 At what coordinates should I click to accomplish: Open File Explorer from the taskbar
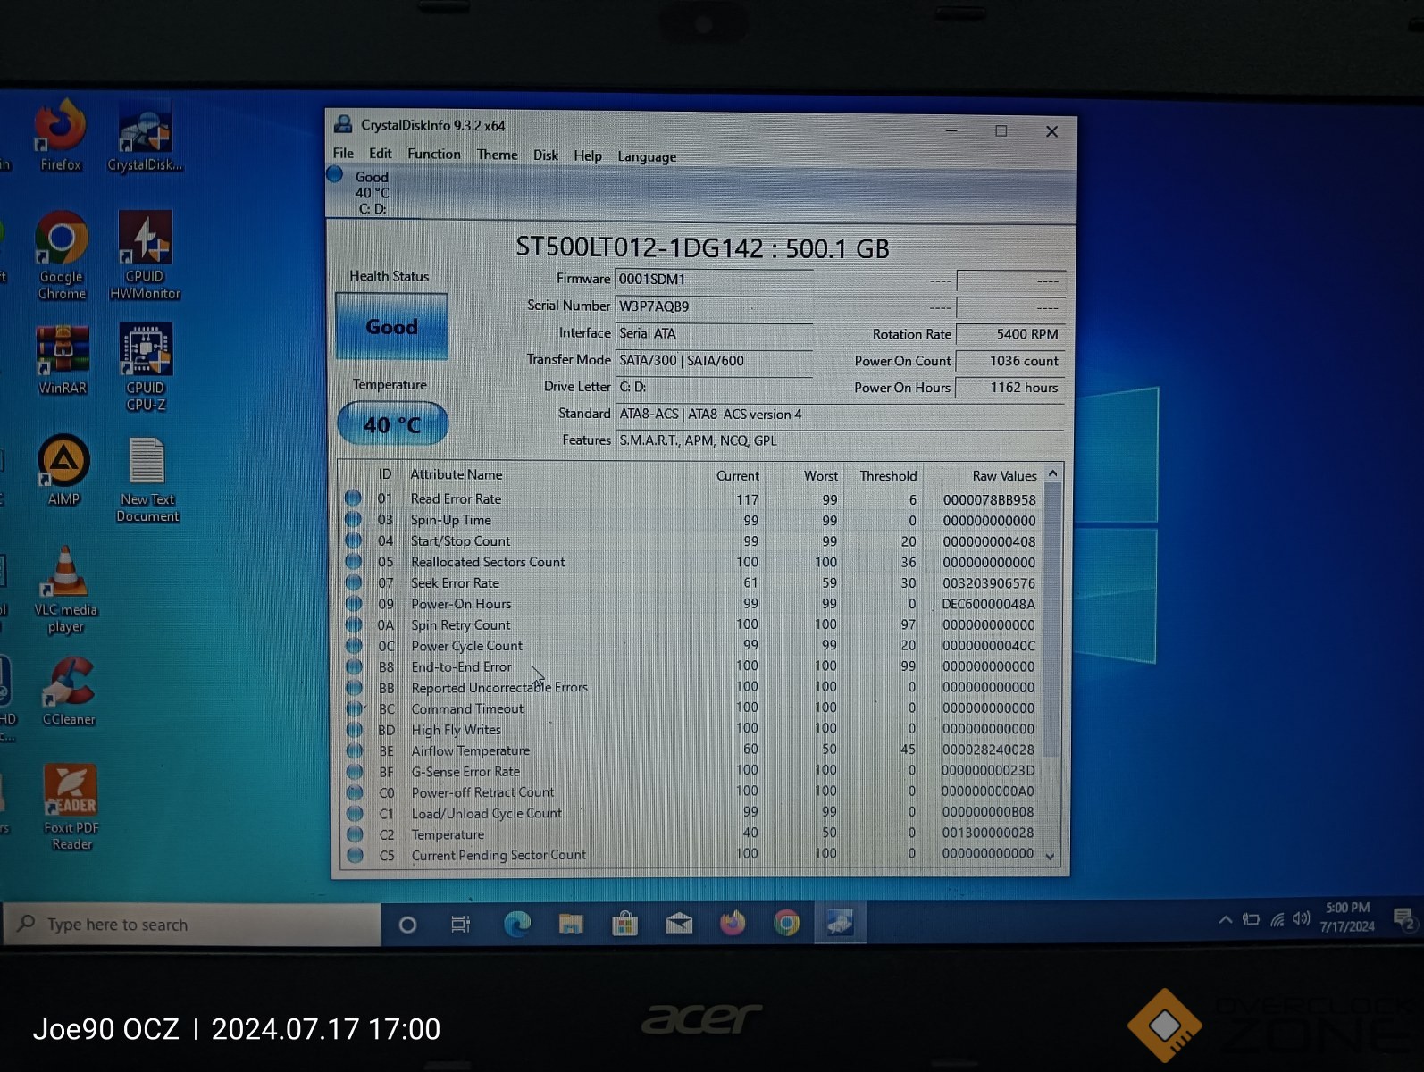(x=570, y=924)
